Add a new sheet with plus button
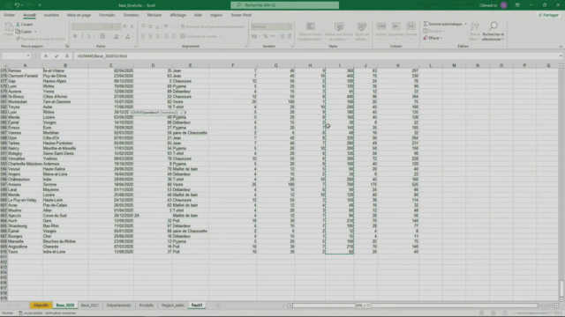Viewport: 565px width, 317px height. 218,306
